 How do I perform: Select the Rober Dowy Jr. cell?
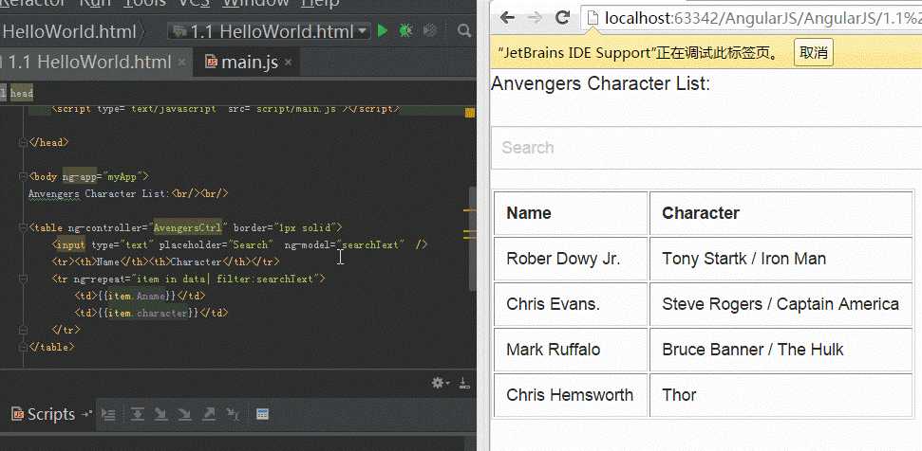click(571, 259)
